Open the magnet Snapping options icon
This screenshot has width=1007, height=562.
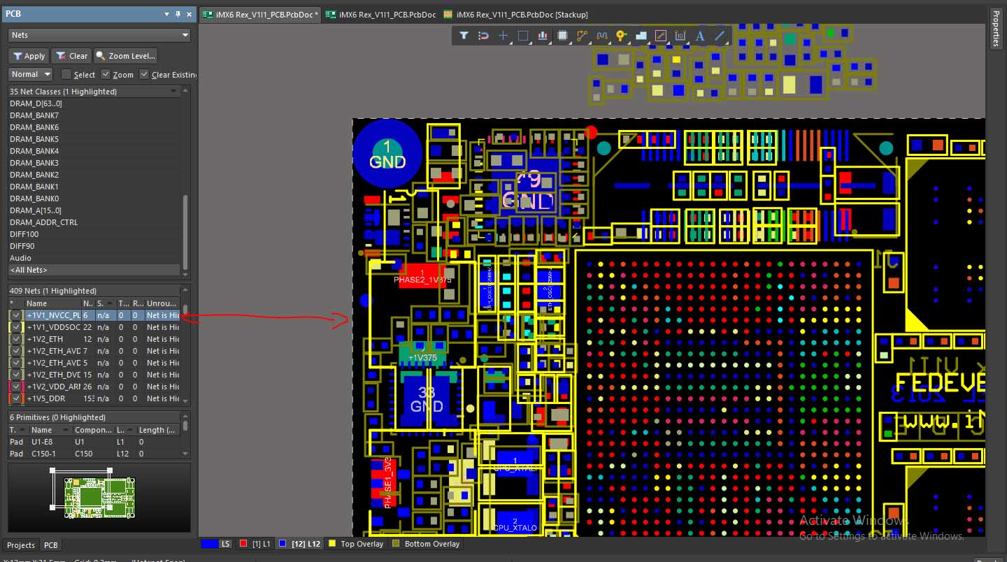click(x=483, y=35)
